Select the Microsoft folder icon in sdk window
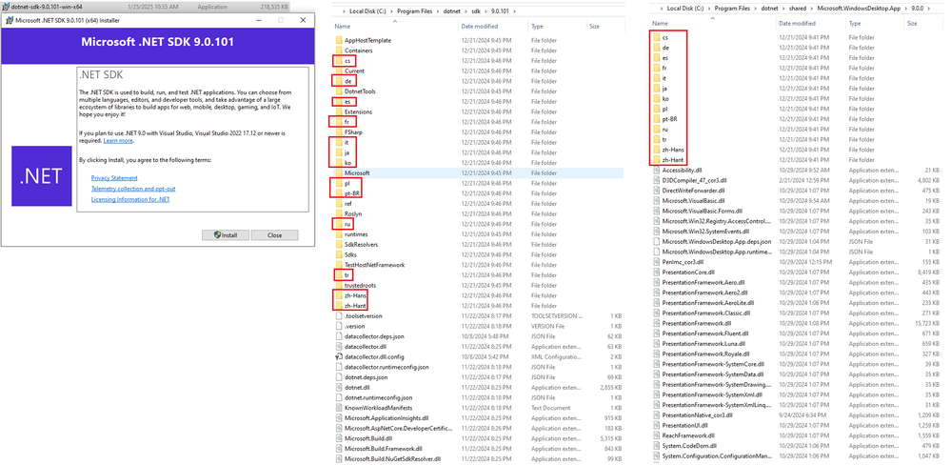The image size is (951, 465). click(339, 173)
